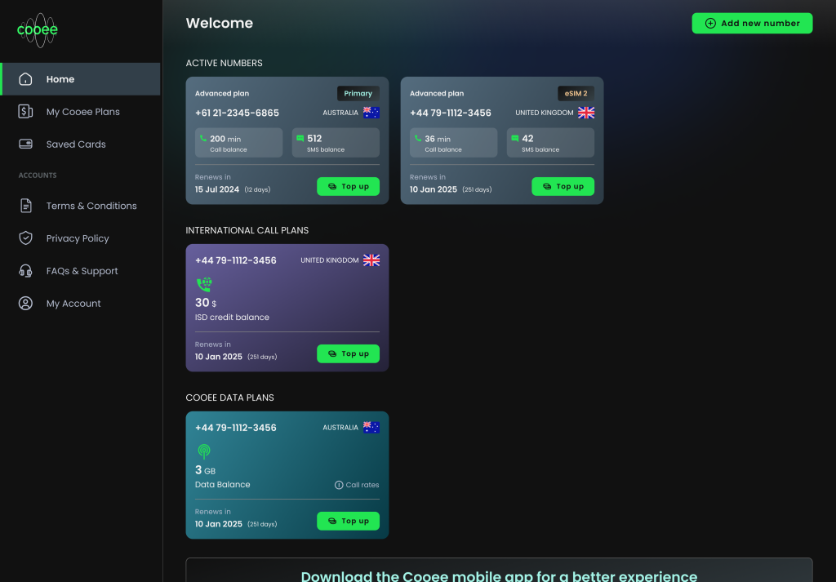
Task: Open the My Account menu item
Action: 73,304
